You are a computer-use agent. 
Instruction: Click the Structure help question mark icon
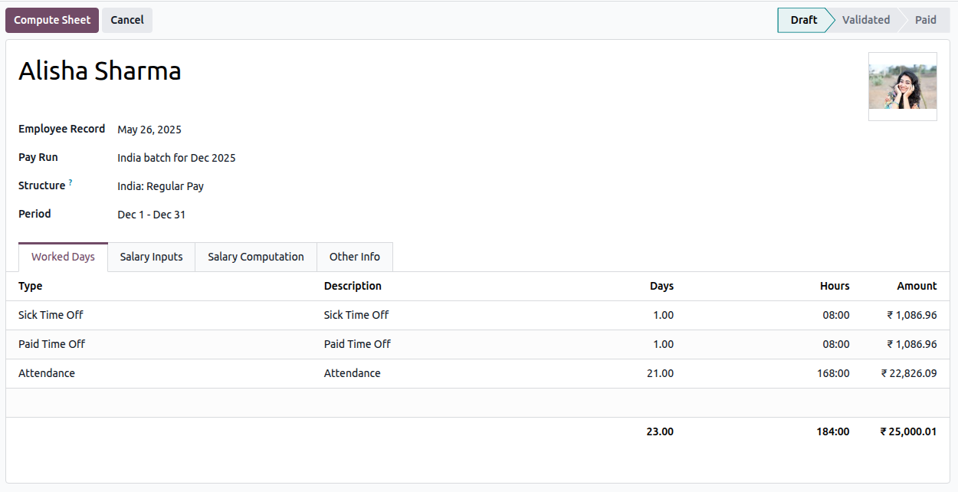click(71, 182)
